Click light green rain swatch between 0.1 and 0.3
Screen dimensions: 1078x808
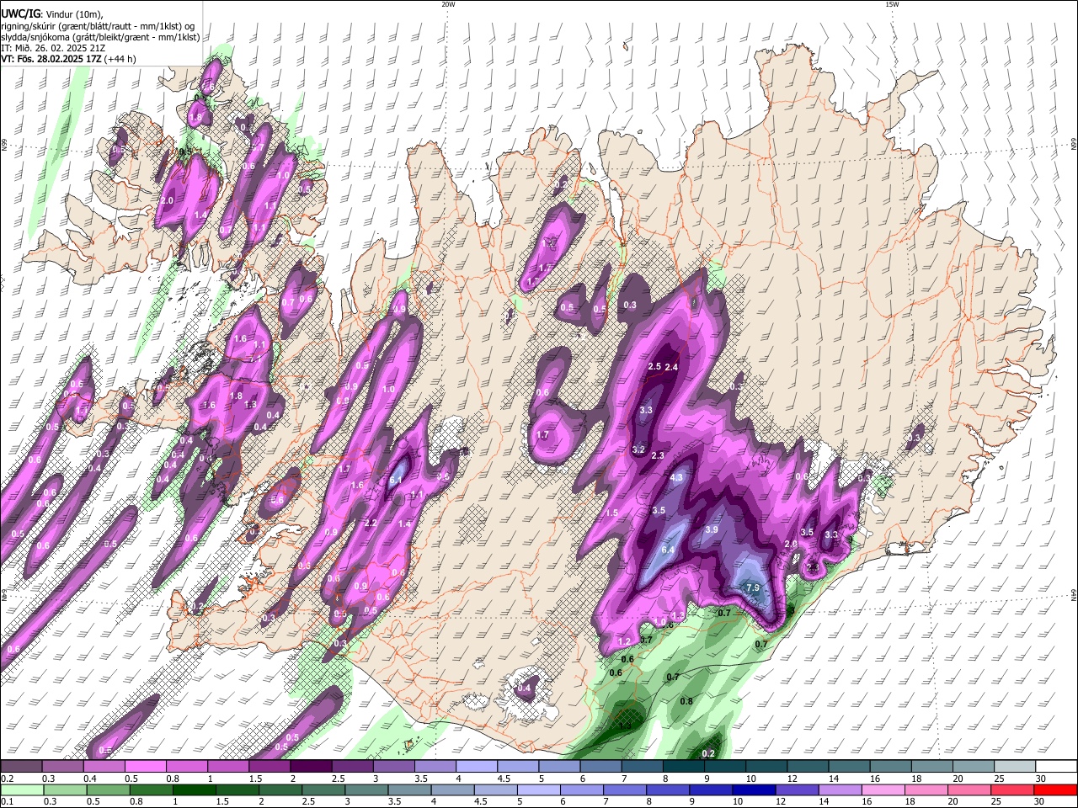pyautogui.click(x=21, y=789)
